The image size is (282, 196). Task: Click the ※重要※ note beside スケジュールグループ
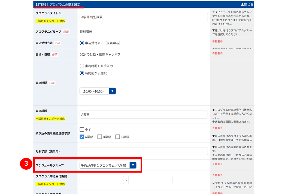pos(217,164)
